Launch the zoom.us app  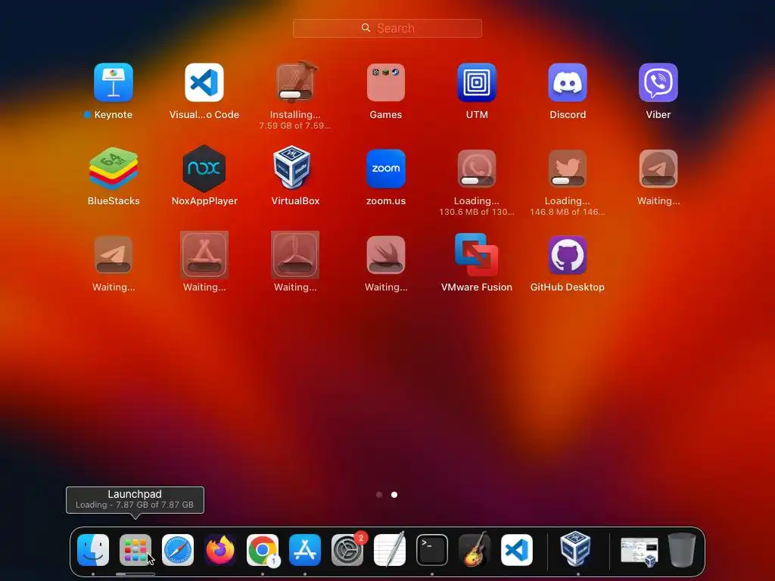tap(385, 169)
